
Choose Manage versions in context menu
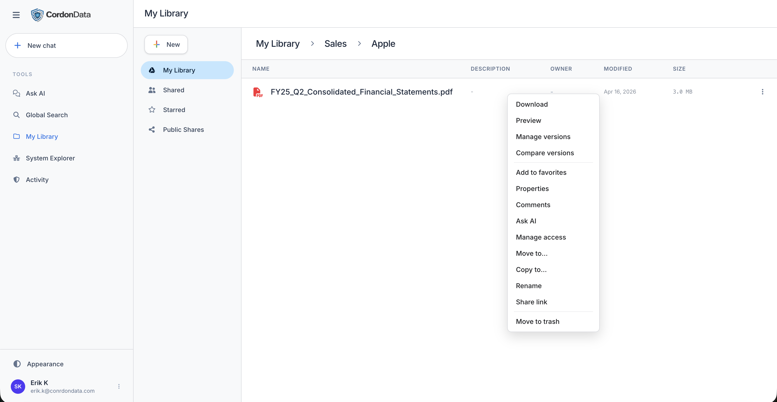pyautogui.click(x=543, y=137)
